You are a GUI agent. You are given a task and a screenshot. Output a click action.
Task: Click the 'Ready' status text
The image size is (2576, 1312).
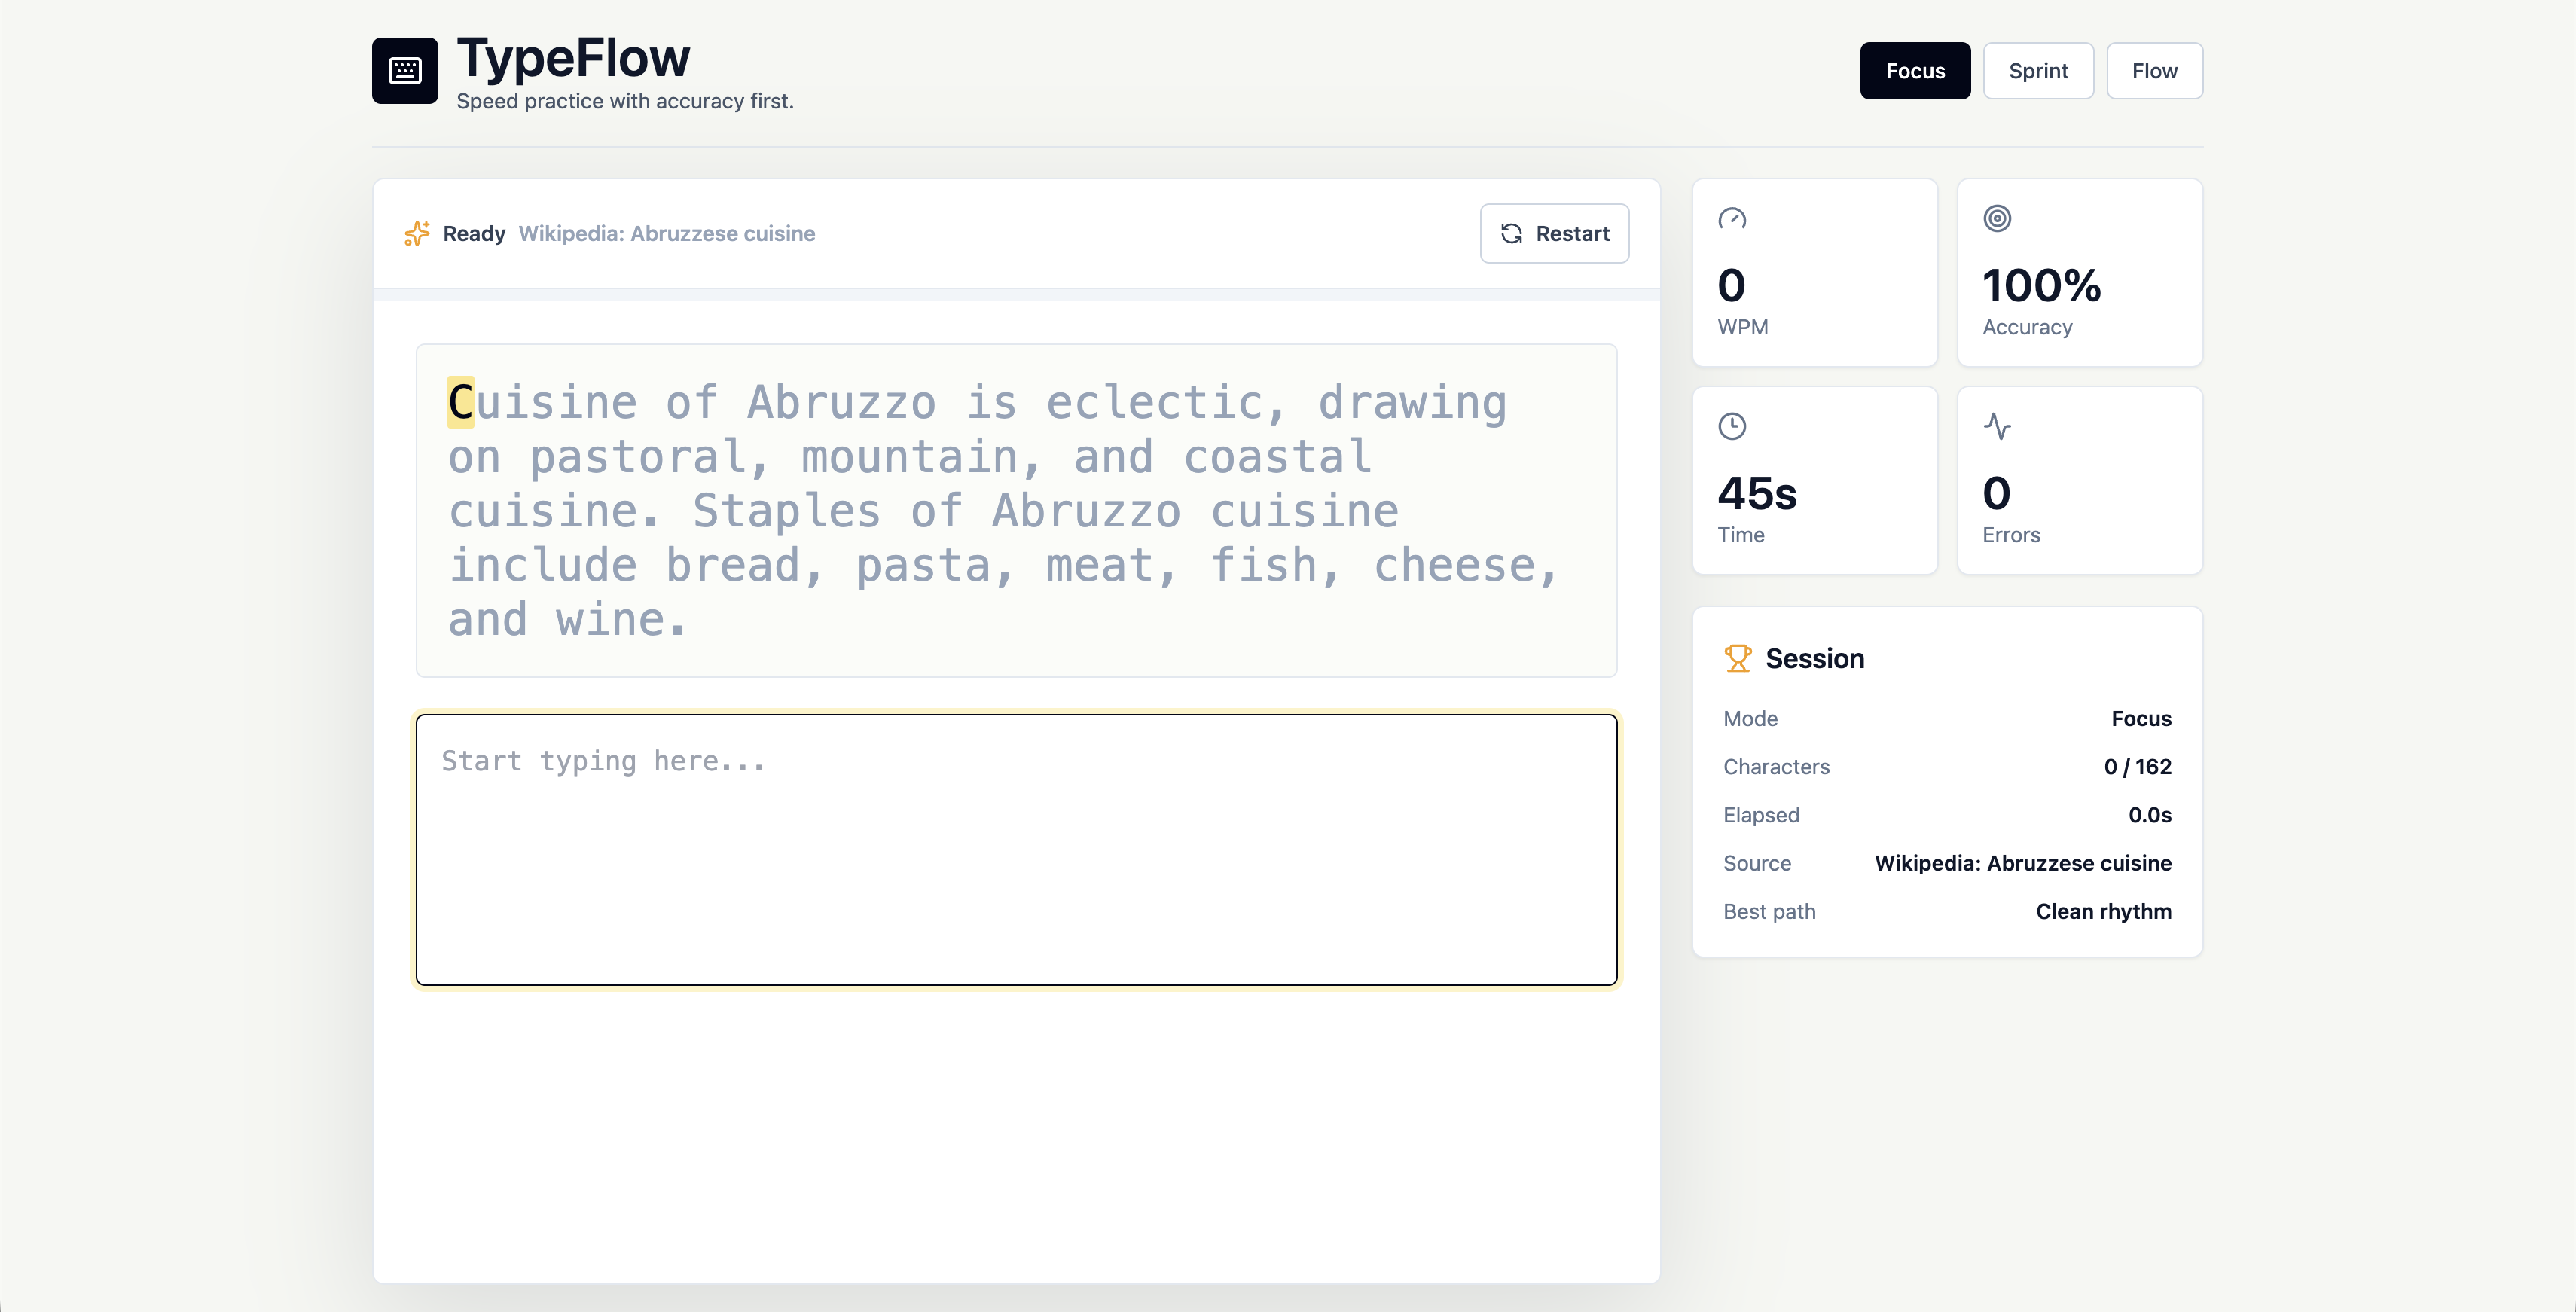[x=474, y=233]
